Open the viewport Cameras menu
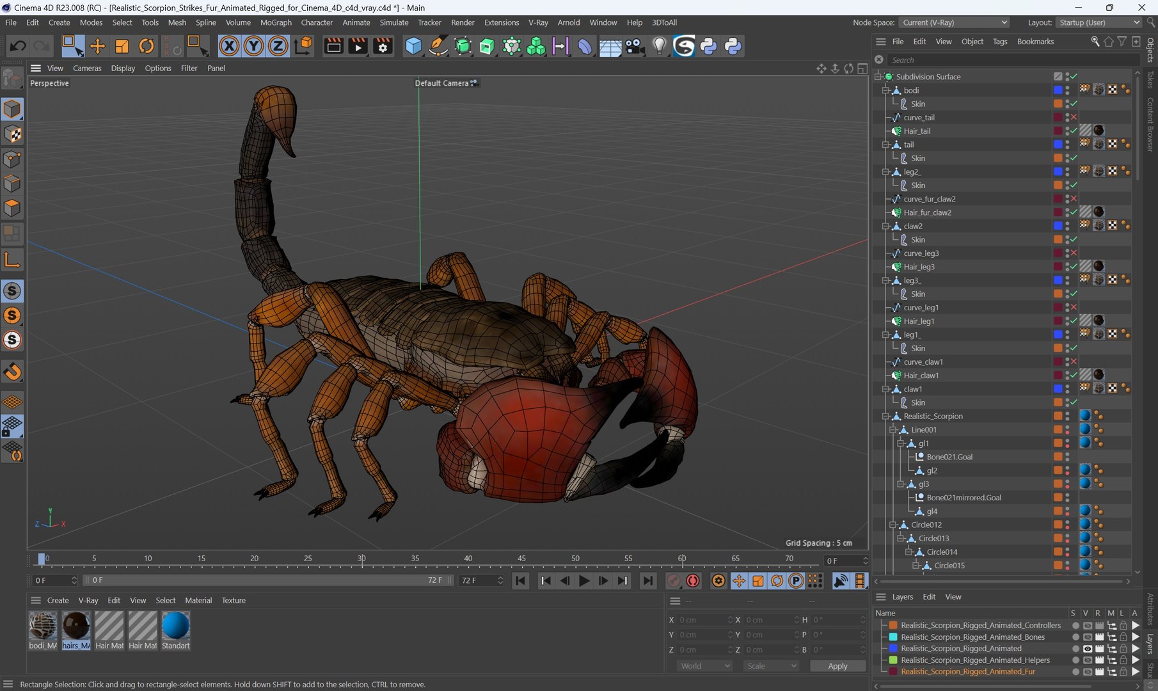This screenshot has width=1158, height=691. (x=87, y=68)
